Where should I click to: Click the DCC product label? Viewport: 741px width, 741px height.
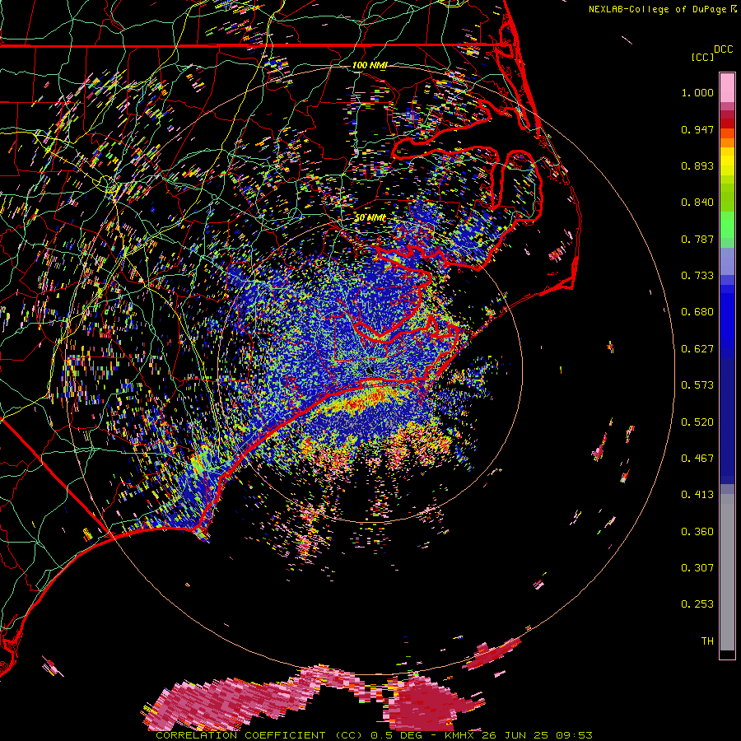click(724, 49)
